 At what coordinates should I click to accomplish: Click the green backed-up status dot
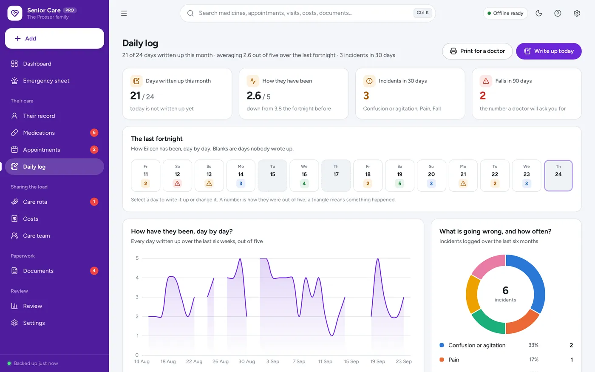[9, 363]
